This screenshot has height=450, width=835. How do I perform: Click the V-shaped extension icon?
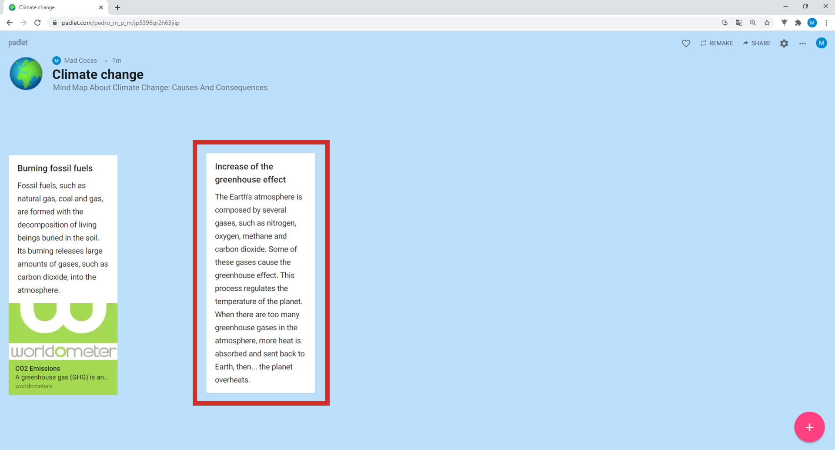[x=784, y=23]
